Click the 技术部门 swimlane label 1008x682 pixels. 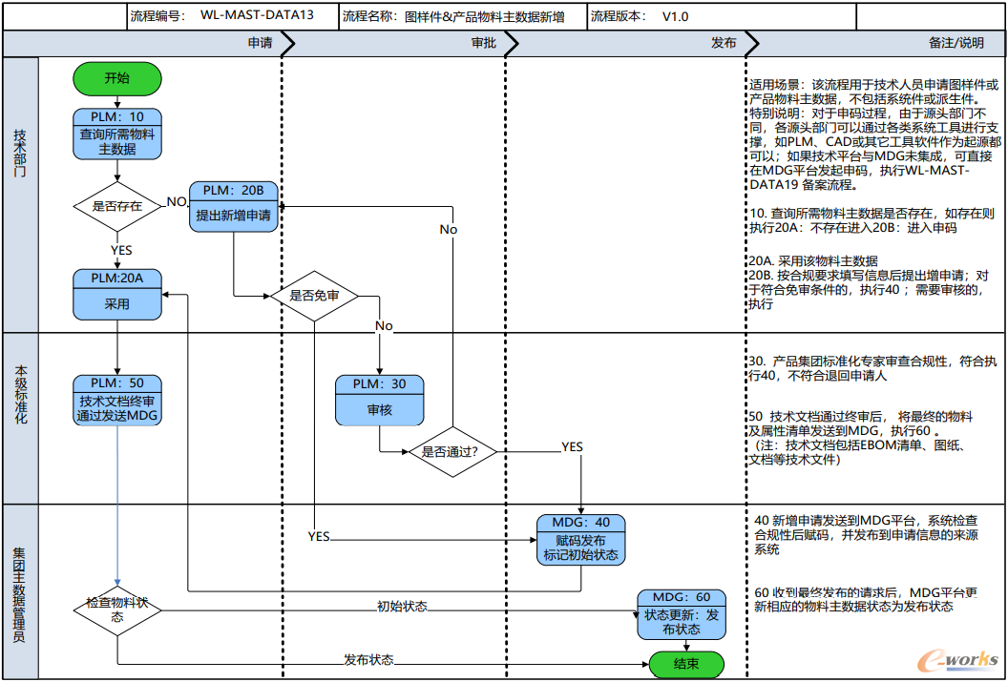click(21, 154)
